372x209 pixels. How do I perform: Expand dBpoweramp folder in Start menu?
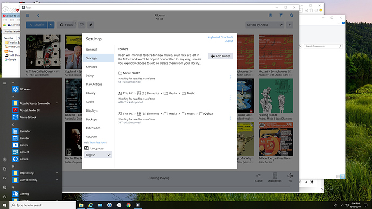[x=57, y=173]
